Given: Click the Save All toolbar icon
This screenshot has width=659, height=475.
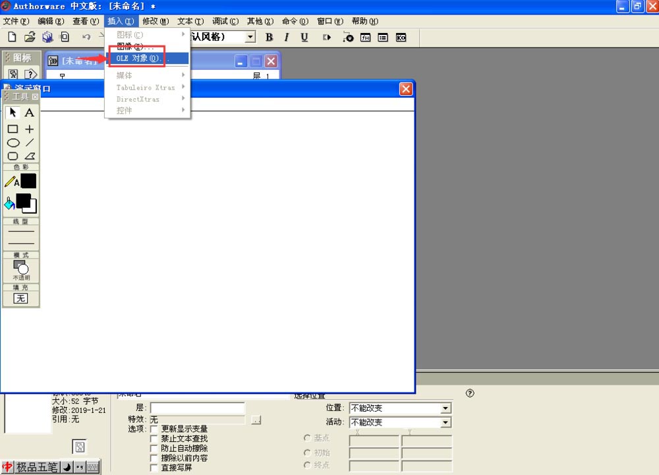Looking at the screenshot, I should [47, 37].
